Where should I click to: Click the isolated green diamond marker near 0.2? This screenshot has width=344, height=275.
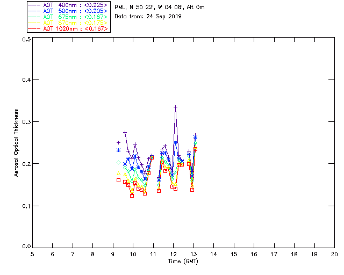pos(118,163)
